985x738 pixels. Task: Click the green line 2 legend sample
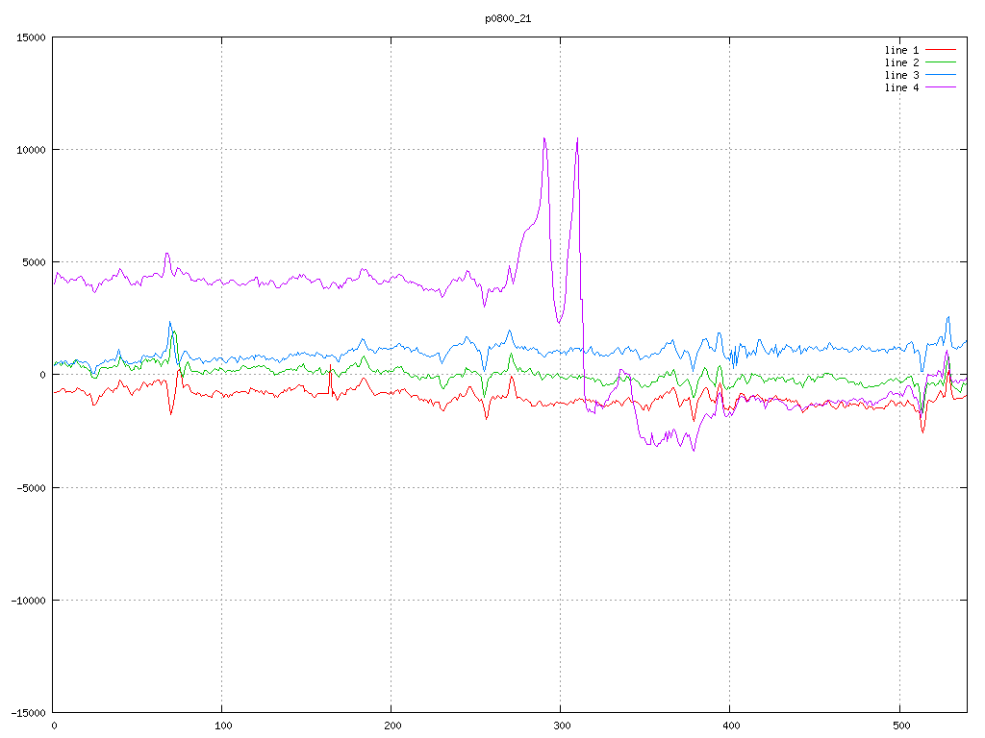click(x=941, y=62)
